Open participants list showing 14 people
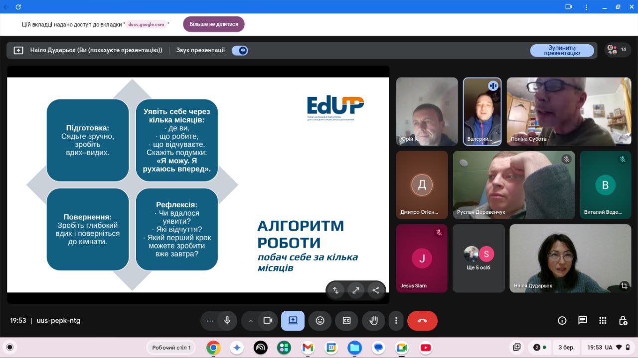Viewport: 638px width, 358px height. [617, 50]
